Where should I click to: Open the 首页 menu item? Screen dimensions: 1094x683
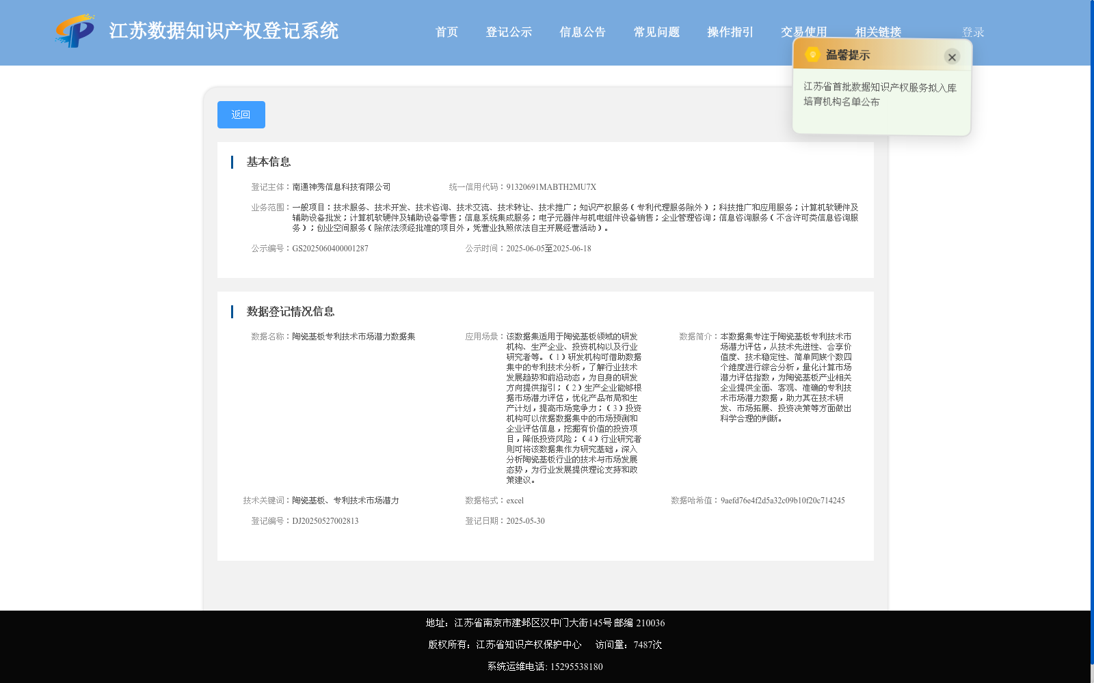(x=446, y=32)
